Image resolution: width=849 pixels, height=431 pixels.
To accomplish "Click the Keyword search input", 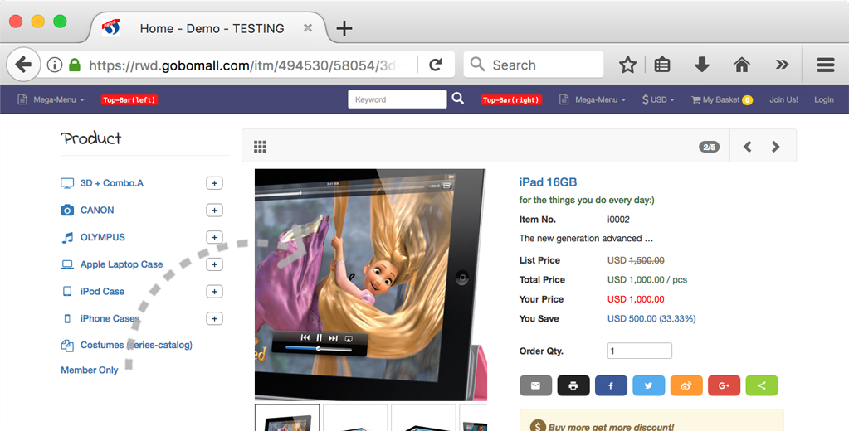I will [x=398, y=99].
